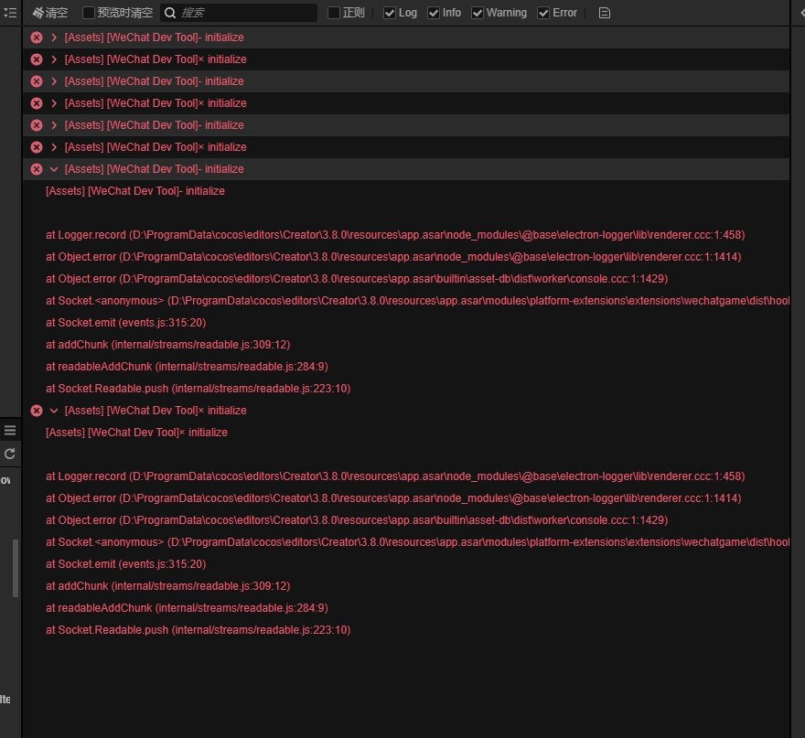Click 'at addChunk' line under '- initialize' entry
Image resolution: width=805 pixels, height=738 pixels.
point(168,345)
